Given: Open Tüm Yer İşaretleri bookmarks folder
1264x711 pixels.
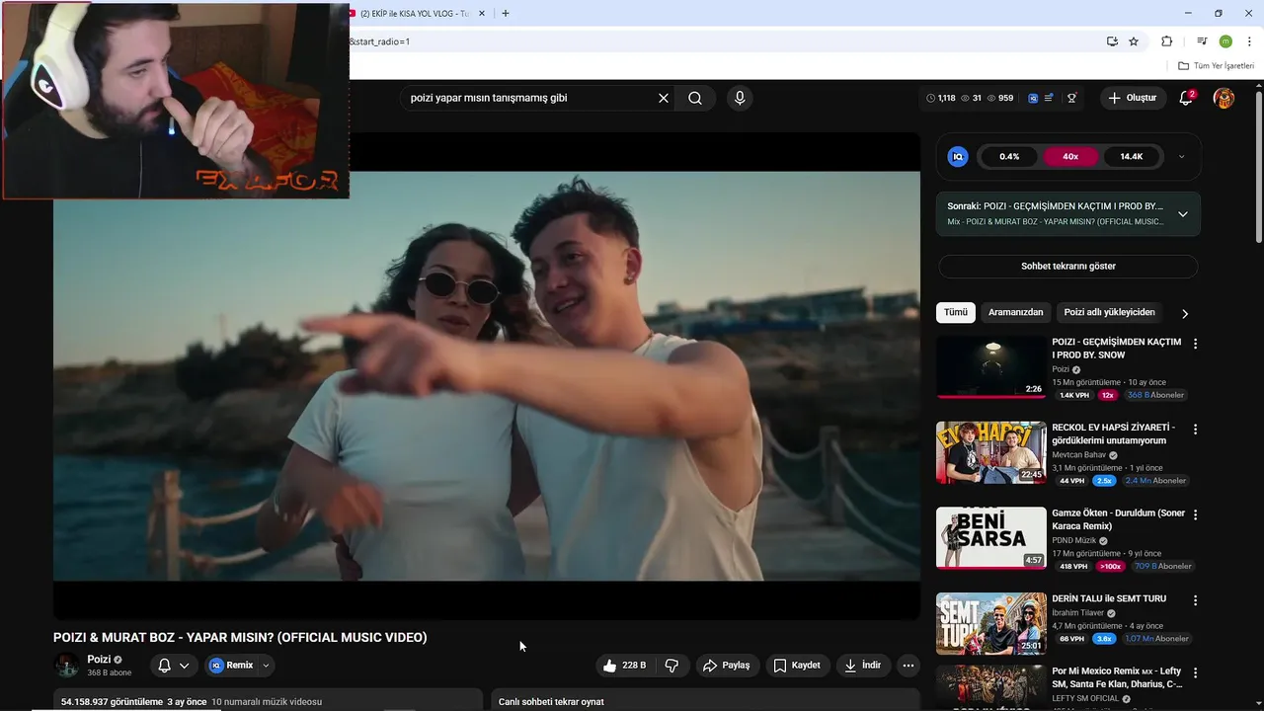Looking at the screenshot, I should 1217,65.
